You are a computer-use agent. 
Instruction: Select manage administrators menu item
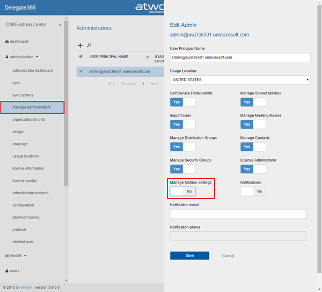tap(32, 107)
